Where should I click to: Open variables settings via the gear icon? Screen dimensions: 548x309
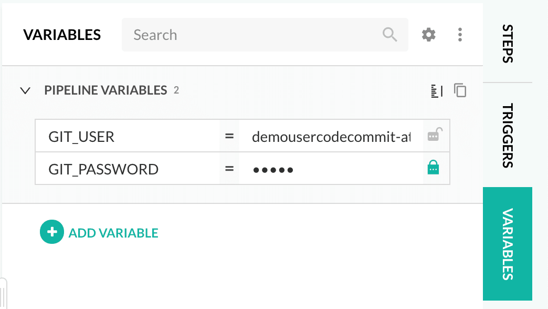click(x=429, y=35)
